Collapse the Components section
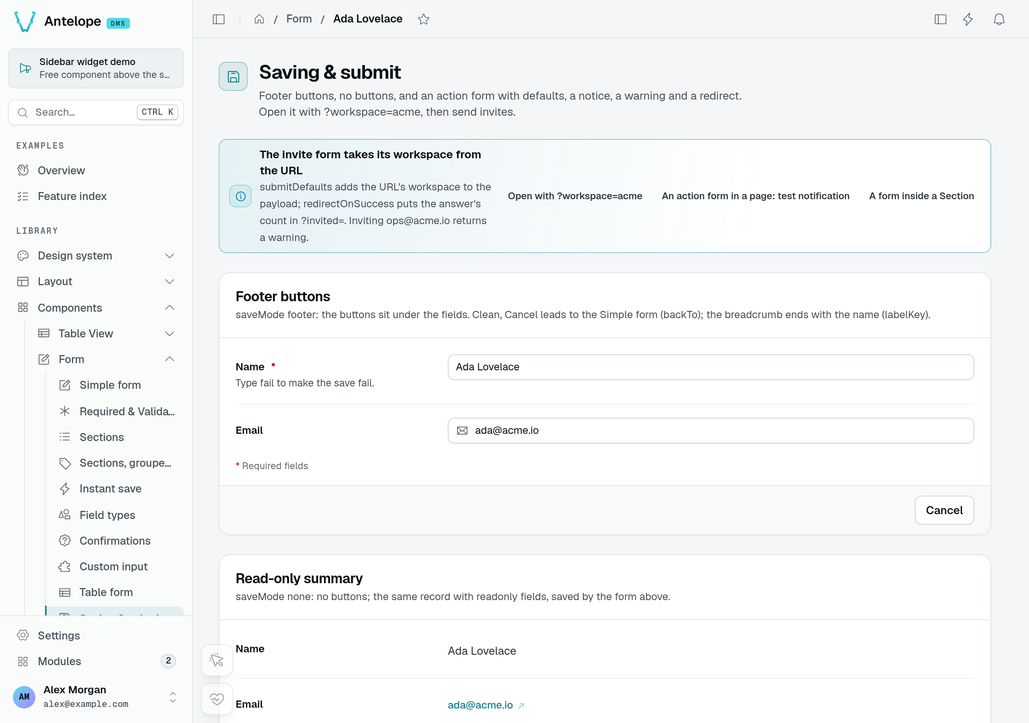Screen dimensions: 1029x723 96,308
